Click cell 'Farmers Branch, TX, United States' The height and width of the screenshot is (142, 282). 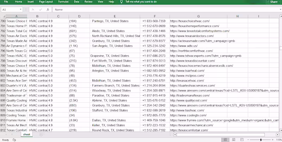(x=116, y=85)
